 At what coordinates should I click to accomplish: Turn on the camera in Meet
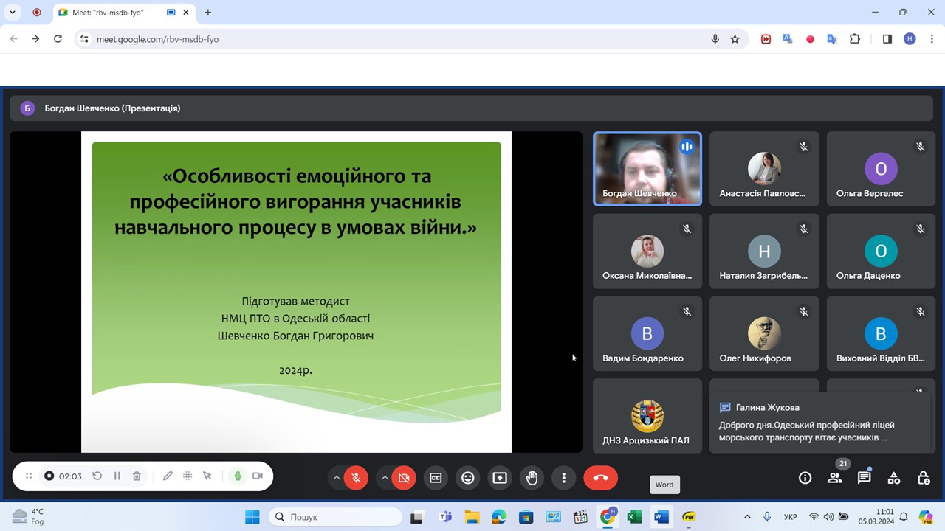coord(404,478)
